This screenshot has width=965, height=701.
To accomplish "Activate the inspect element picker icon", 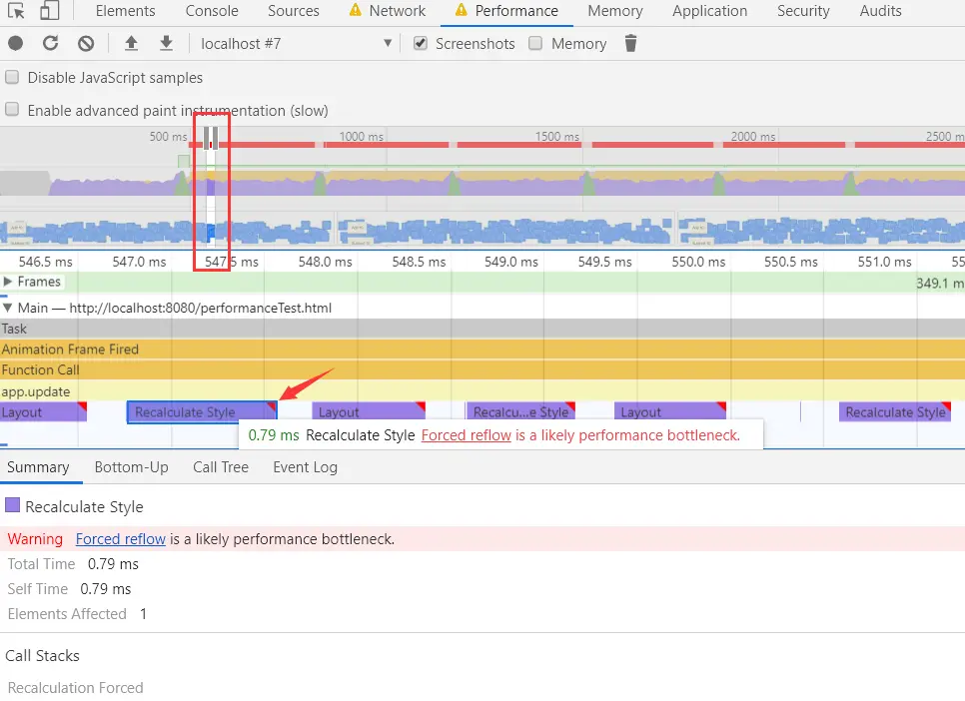I will 17,10.
